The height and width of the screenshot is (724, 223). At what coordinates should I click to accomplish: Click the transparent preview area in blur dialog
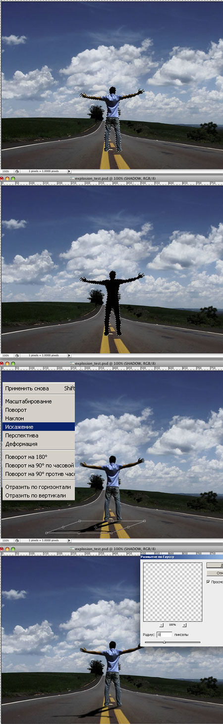(173, 592)
